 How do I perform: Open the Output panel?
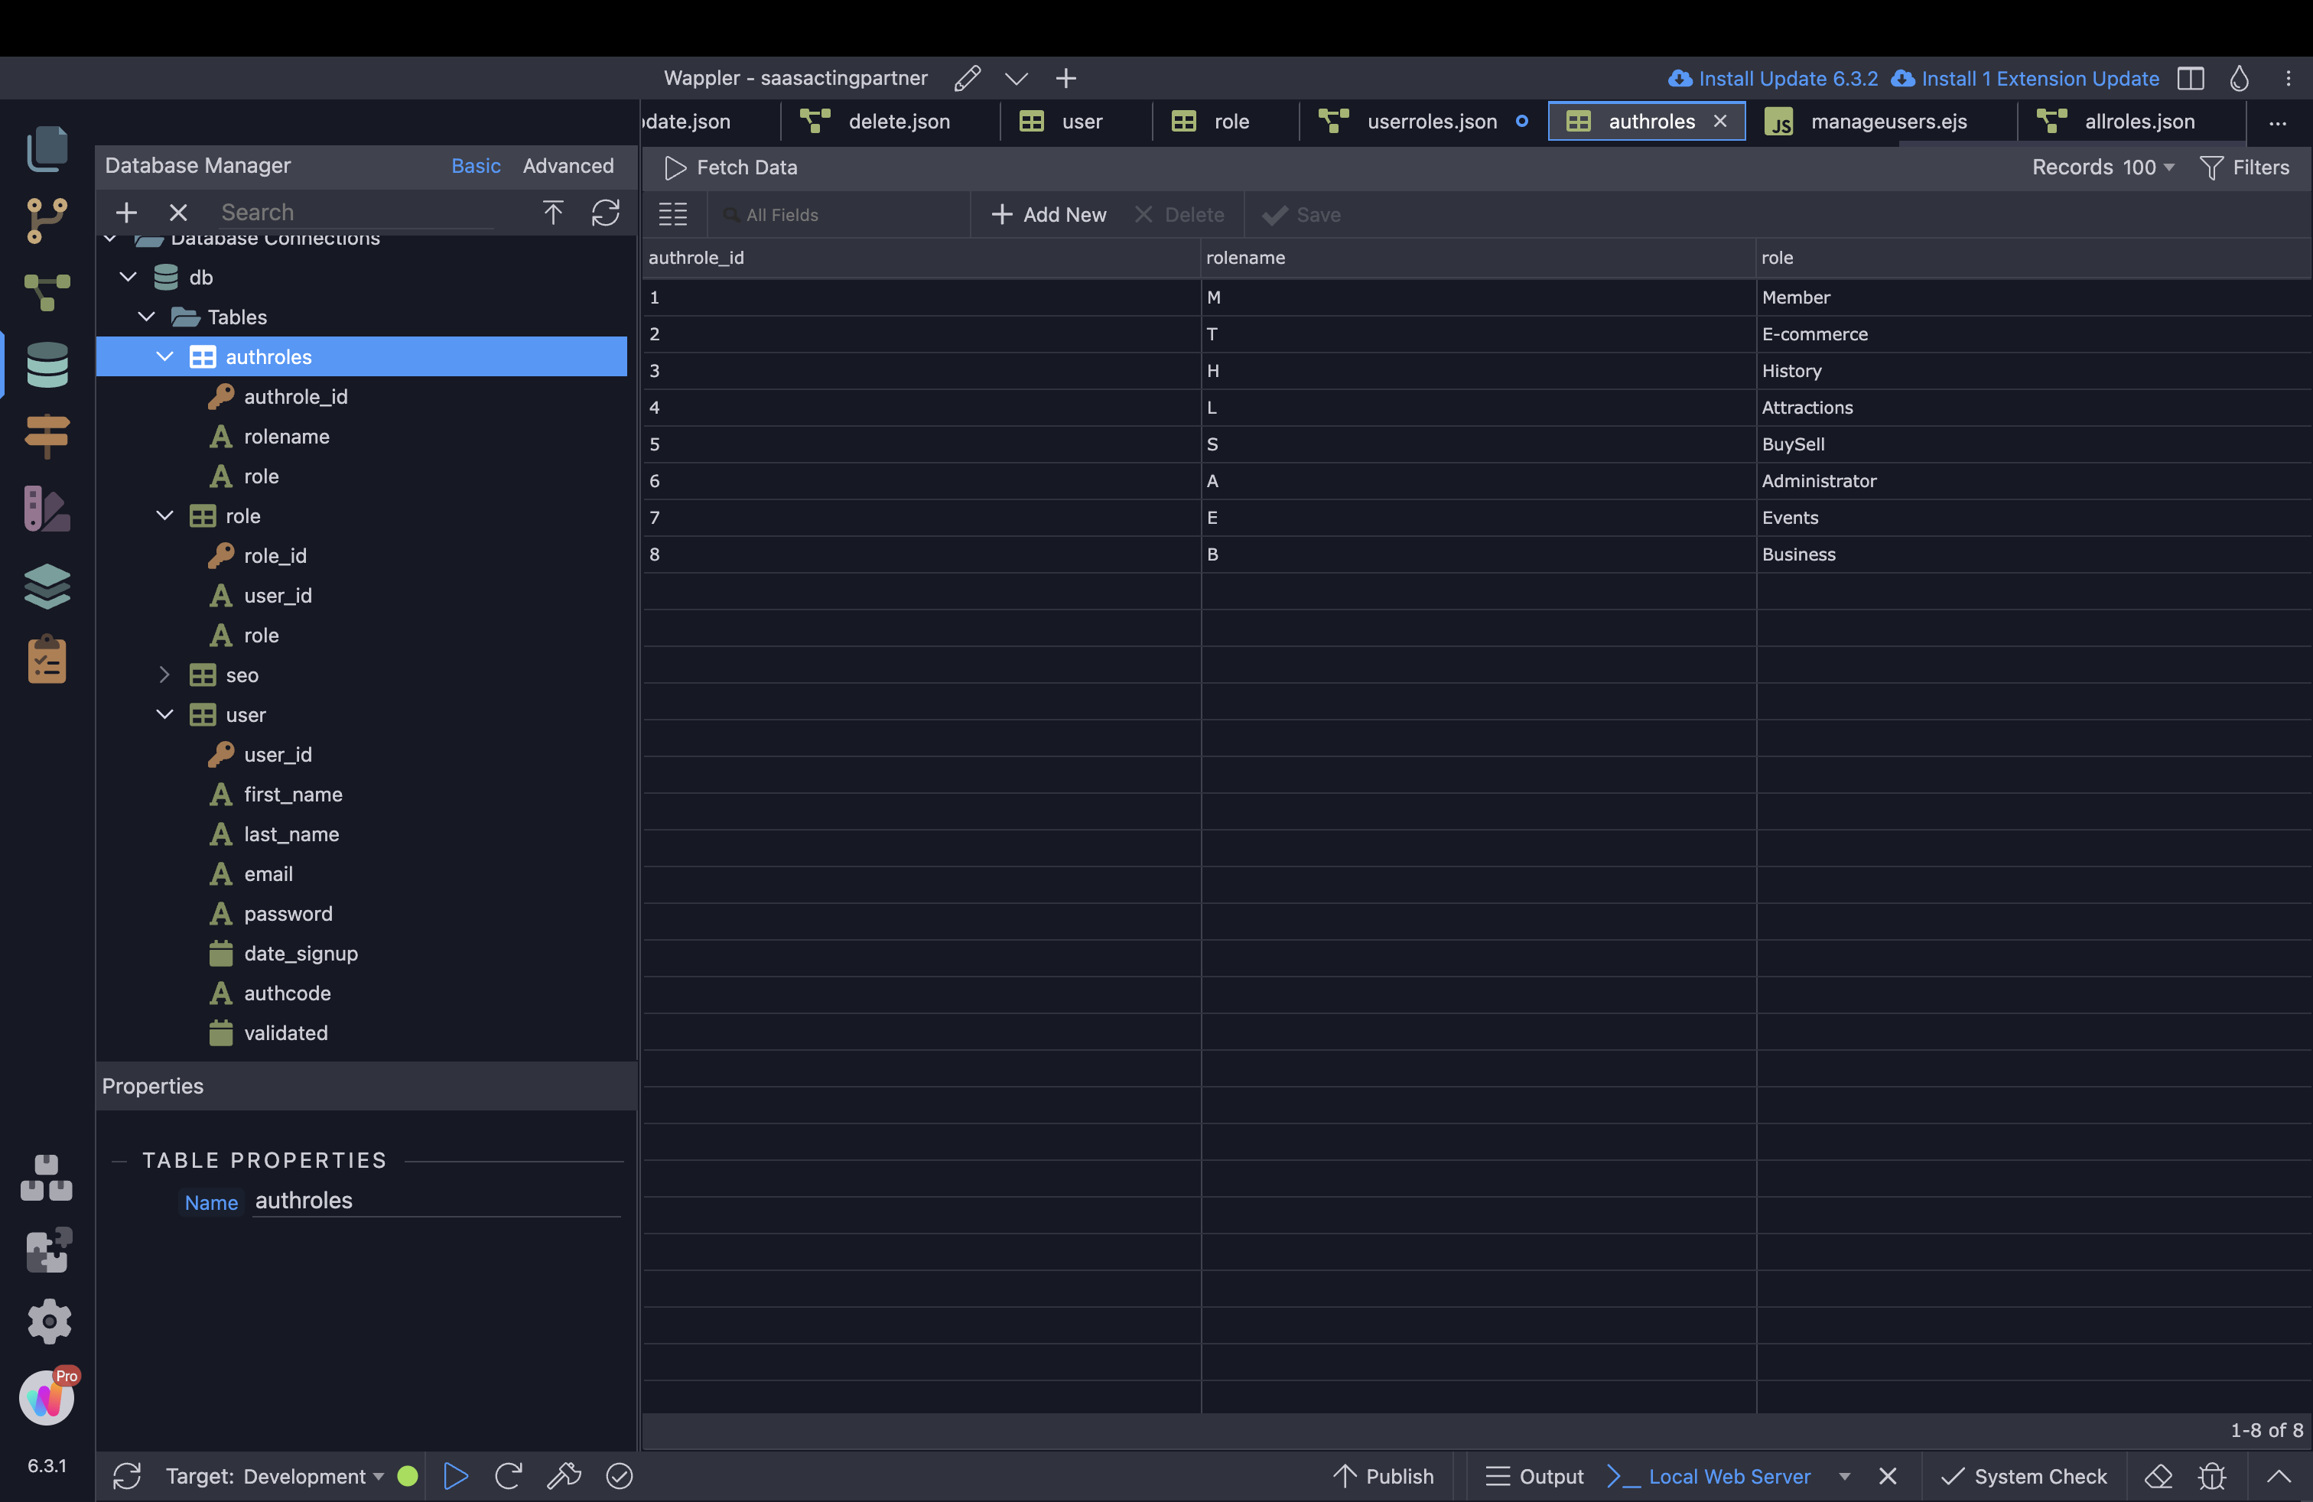tap(1536, 1476)
